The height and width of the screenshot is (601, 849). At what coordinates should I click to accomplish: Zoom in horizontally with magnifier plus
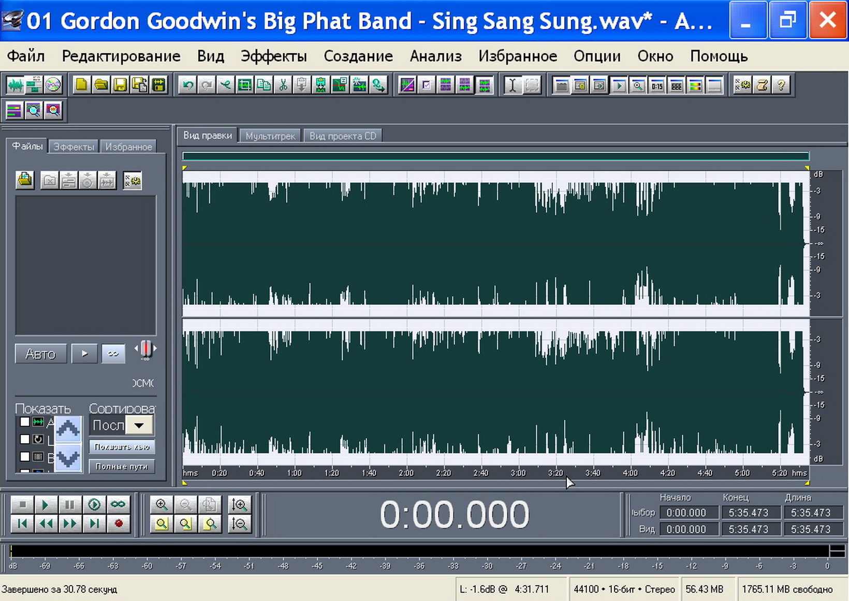[x=162, y=504]
